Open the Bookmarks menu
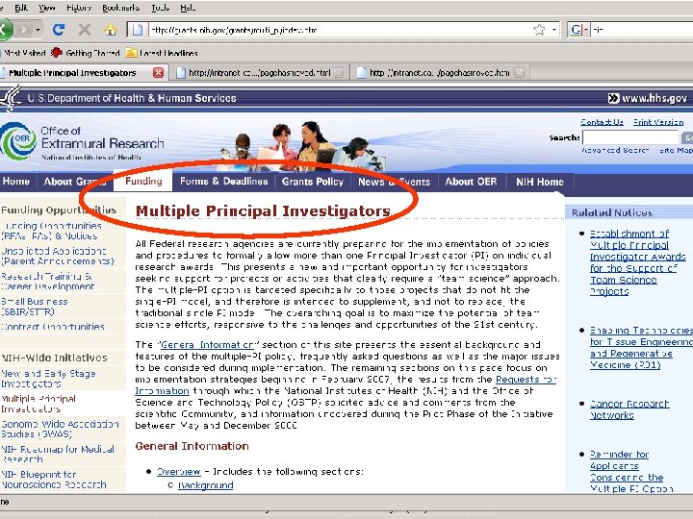 [120, 8]
